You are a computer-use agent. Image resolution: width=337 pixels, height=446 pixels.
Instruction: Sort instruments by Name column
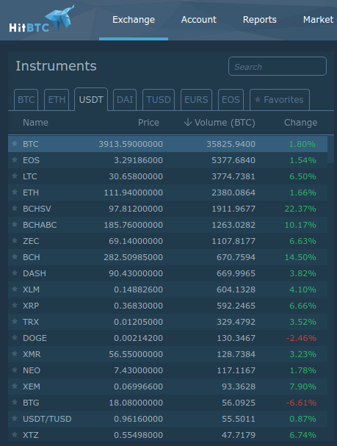pos(35,123)
